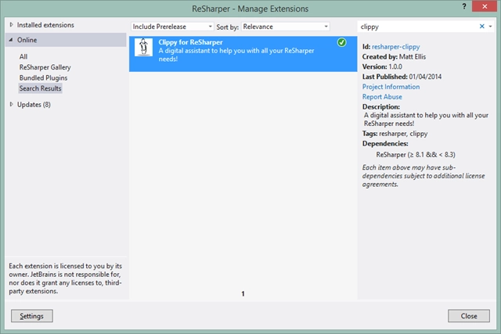Click 'Tags: resharper, clippy' text
Viewport: 501px width, 334px height.
click(395, 134)
